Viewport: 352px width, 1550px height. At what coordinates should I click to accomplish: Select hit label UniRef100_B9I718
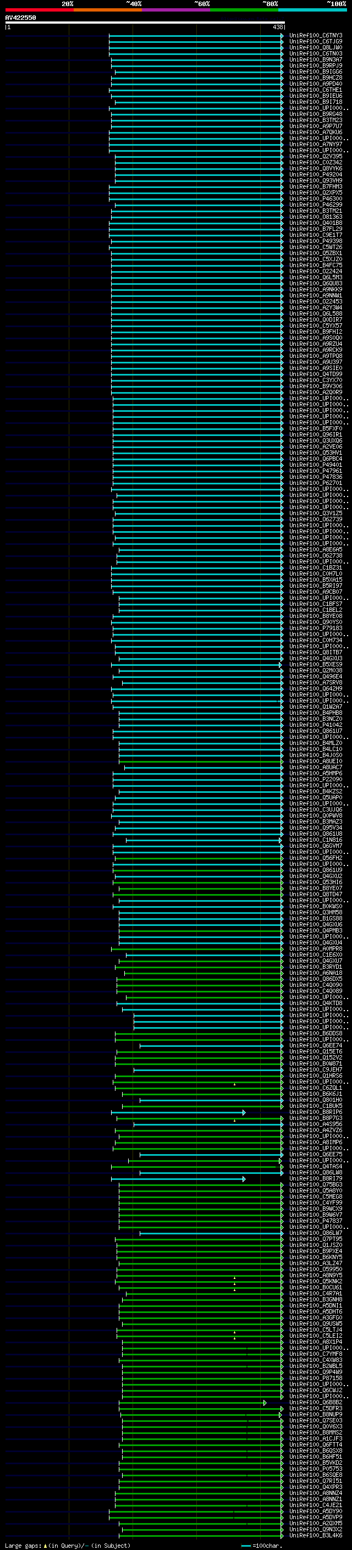[x=315, y=102]
